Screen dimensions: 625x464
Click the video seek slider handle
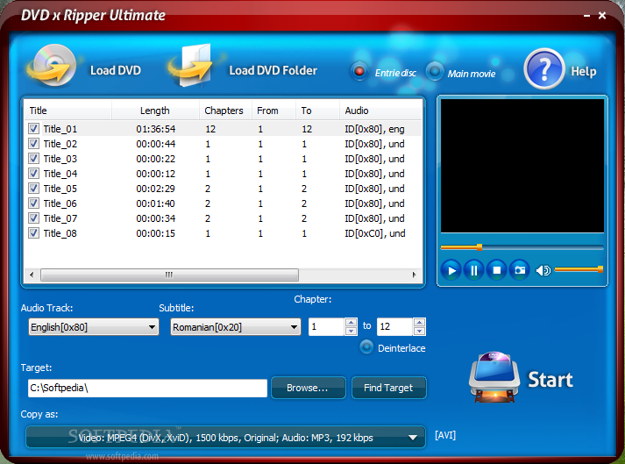click(479, 247)
